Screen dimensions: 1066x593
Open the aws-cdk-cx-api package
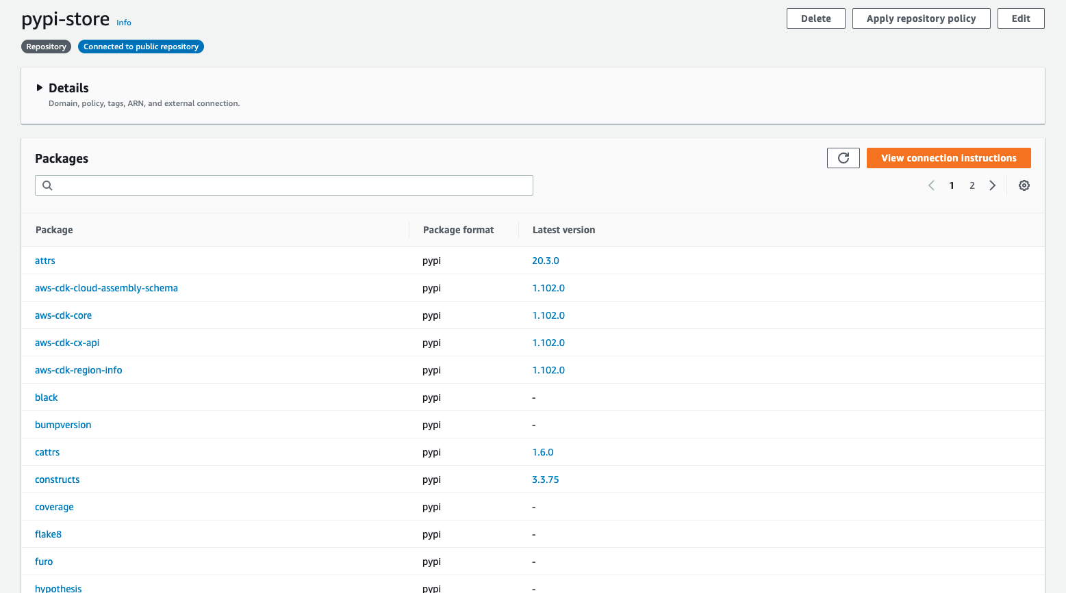[67, 343]
